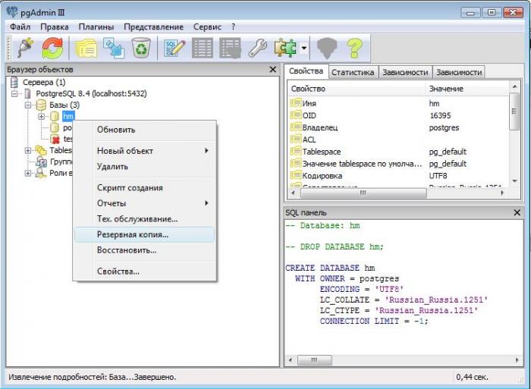Screen dimensions: 531x389
Task: Switch to the last Зависимости tab
Action: [x=459, y=72]
